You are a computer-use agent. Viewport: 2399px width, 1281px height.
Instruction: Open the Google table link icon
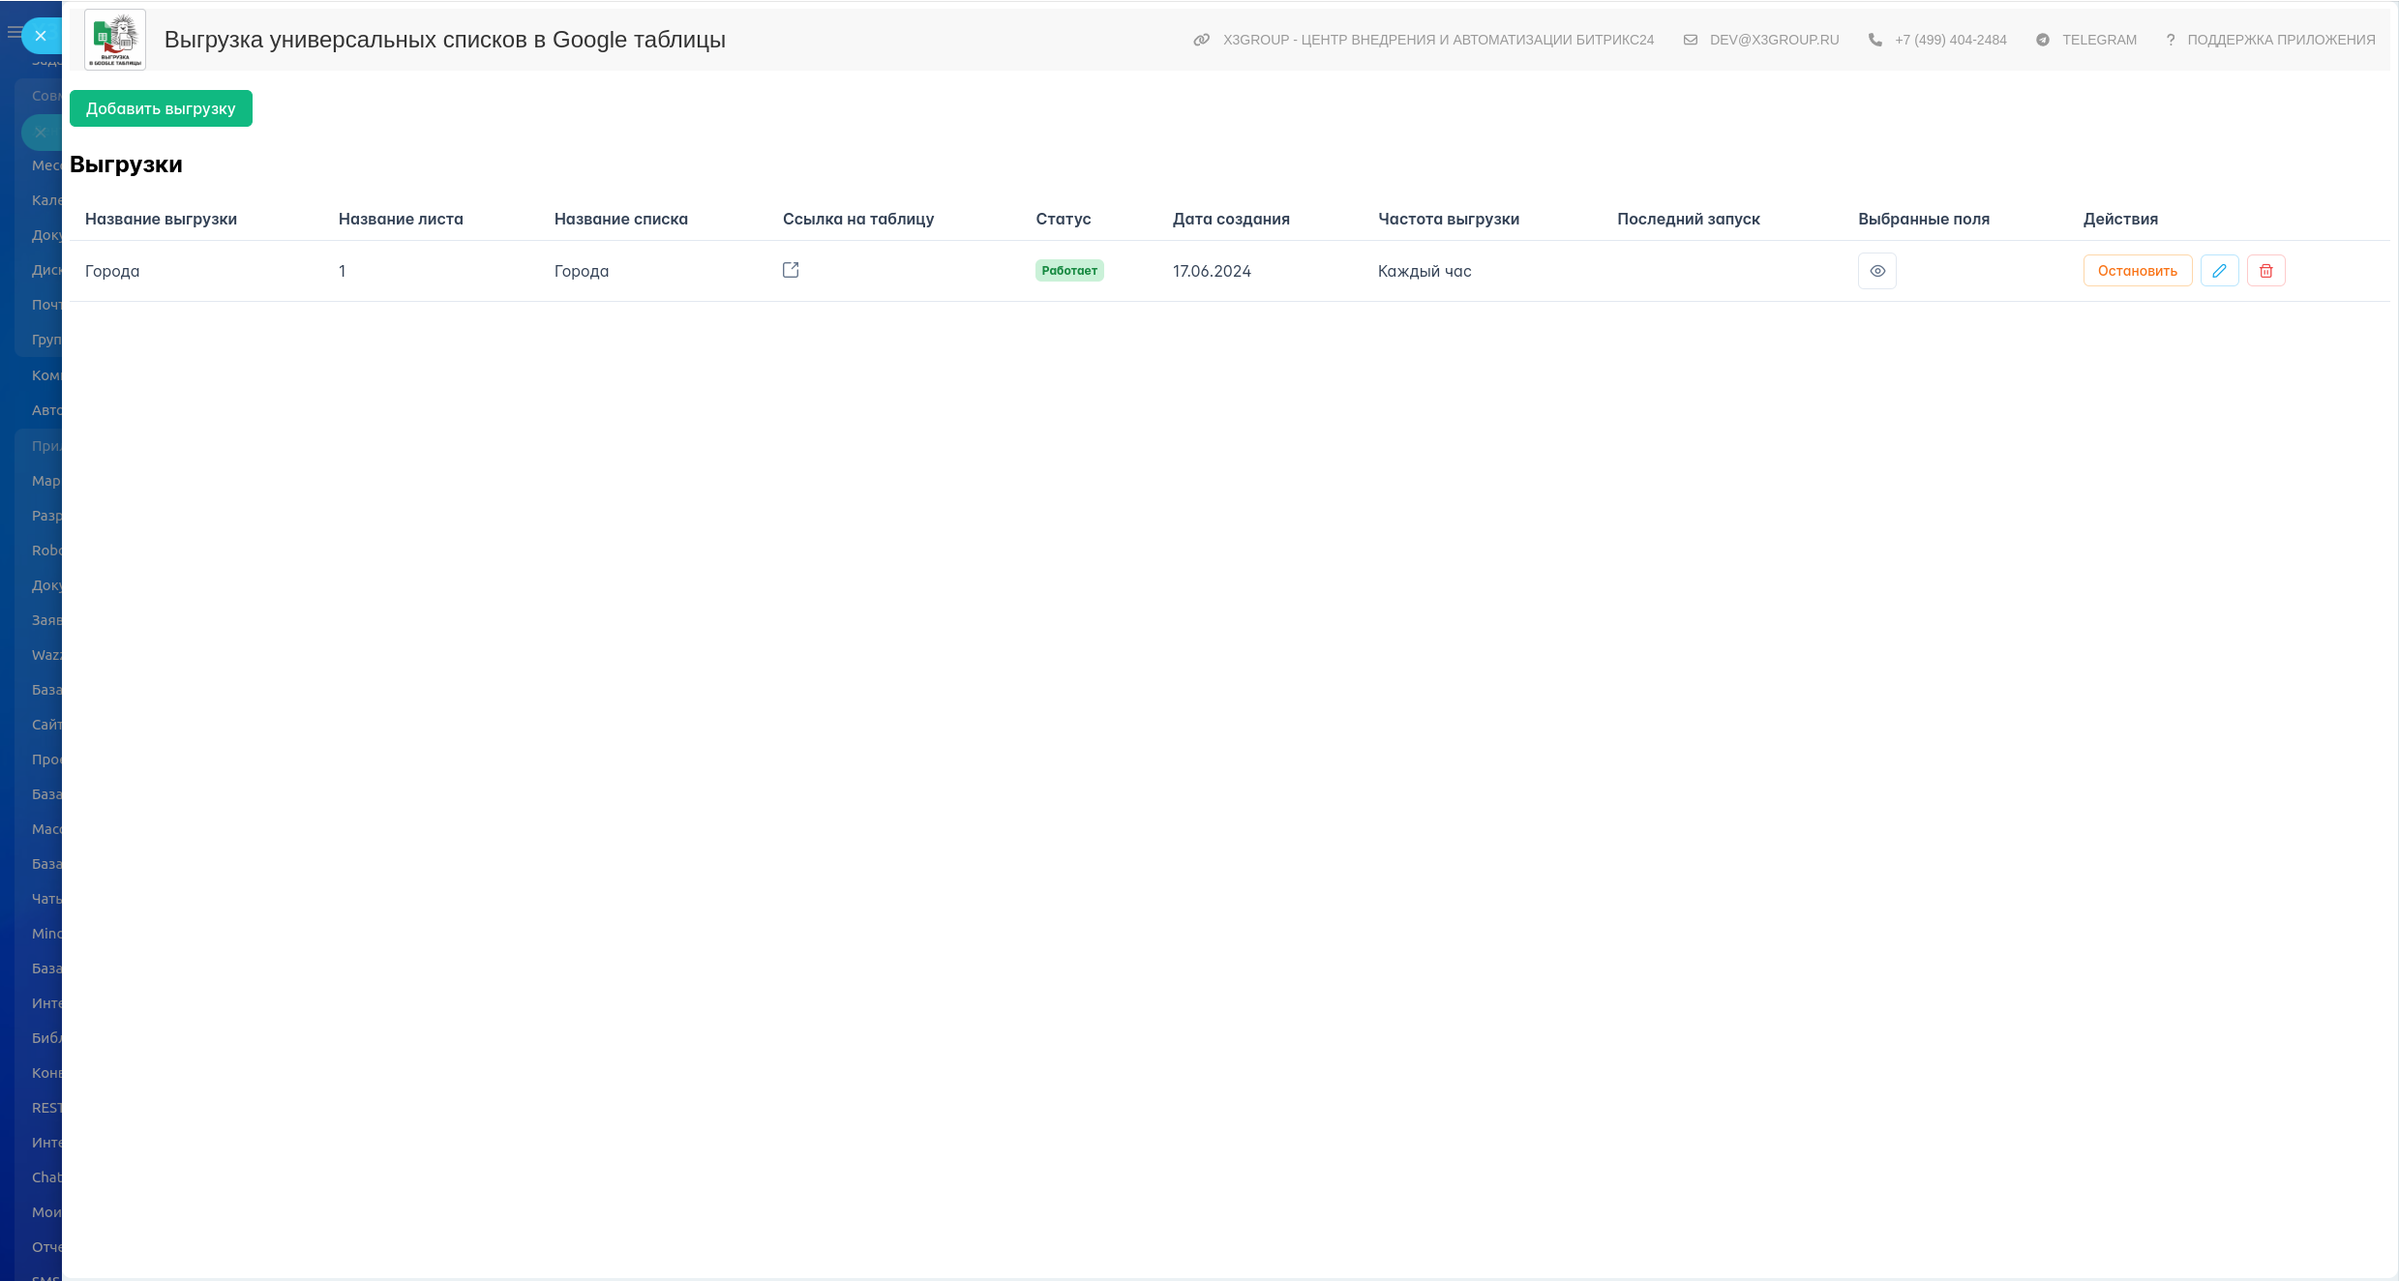pyautogui.click(x=791, y=270)
